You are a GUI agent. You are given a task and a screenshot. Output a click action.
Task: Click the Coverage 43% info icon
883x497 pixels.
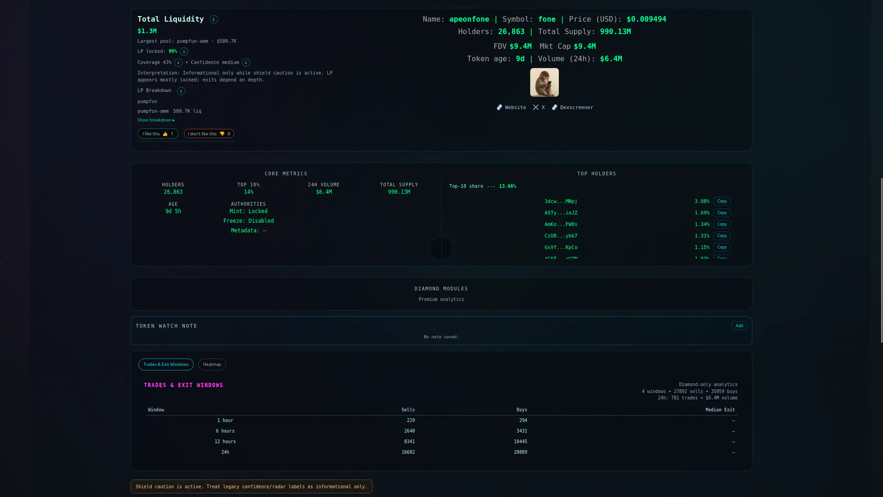pos(178,63)
